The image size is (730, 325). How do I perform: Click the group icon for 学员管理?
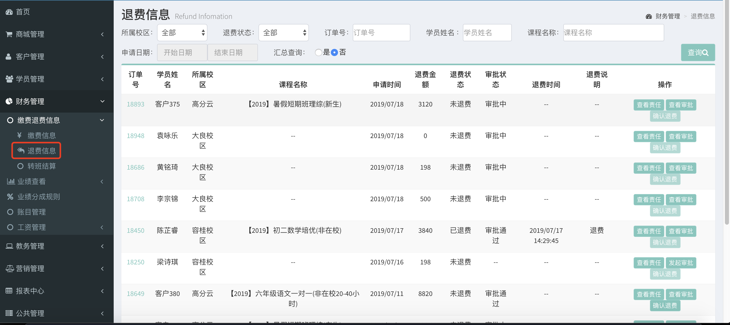pos(9,79)
